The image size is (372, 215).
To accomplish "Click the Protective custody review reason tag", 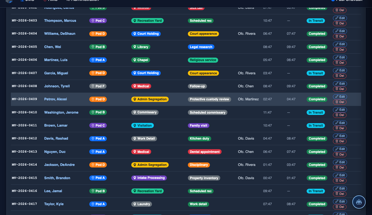I will pos(209,99).
